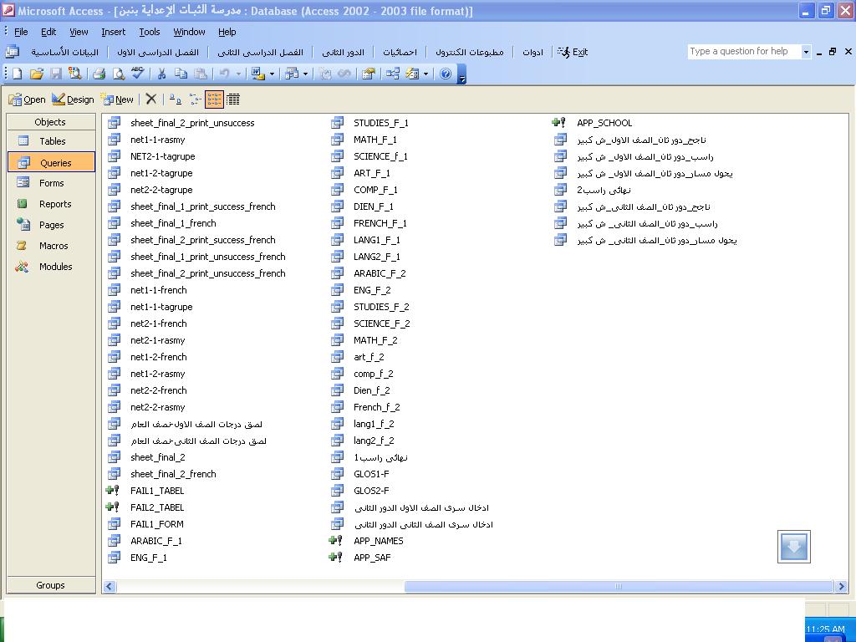Switch to Details view

pyautogui.click(x=233, y=99)
